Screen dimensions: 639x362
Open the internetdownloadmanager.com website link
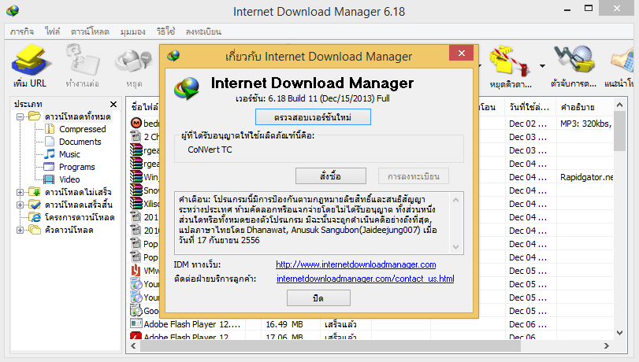(356, 264)
